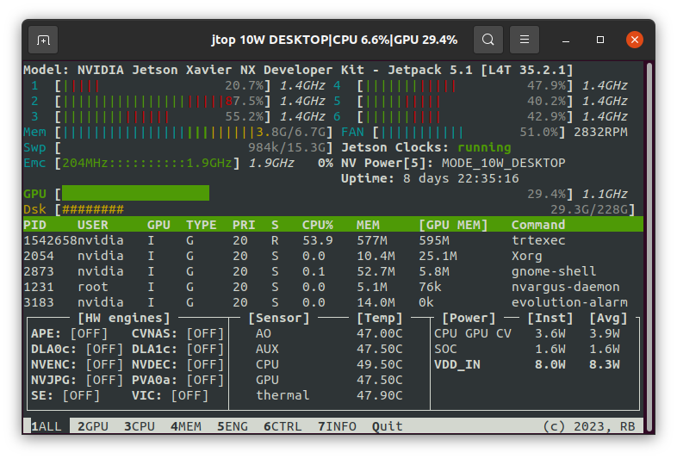The image size is (677, 459).
Task: Open the 5ENG engines page
Action: (233, 426)
